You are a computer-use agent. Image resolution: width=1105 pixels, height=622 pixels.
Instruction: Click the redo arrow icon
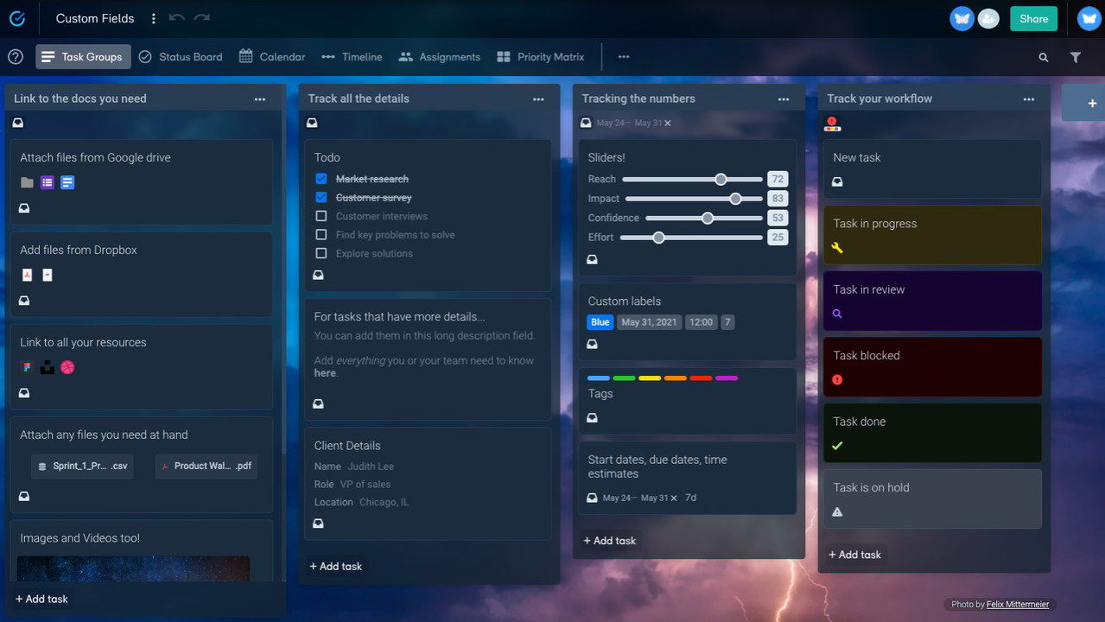[x=201, y=18]
